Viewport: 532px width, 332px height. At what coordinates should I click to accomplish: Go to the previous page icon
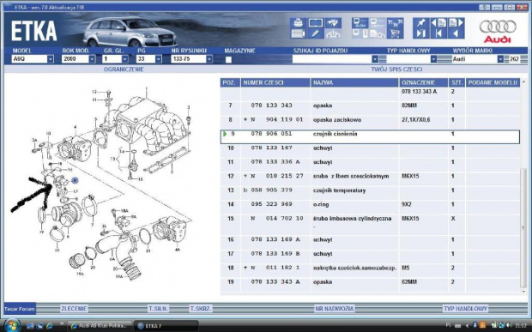click(x=438, y=22)
